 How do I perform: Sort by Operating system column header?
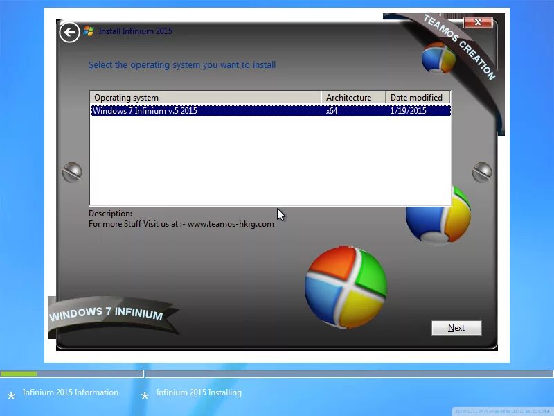point(205,97)
